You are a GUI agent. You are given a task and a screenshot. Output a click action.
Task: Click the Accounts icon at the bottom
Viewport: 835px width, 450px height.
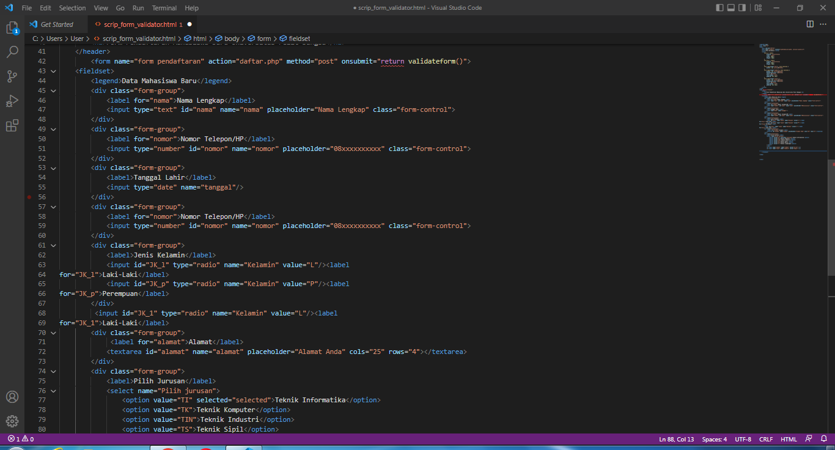(x=12, y=397)
